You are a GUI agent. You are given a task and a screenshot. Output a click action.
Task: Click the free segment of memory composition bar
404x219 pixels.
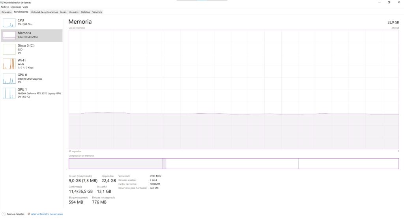349,164
